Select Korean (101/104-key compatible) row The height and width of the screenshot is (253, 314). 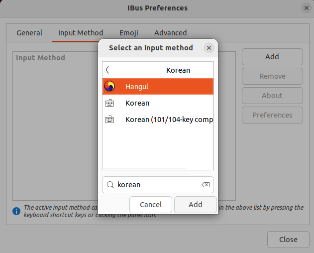pyautogui.click(x=158, y=120)
